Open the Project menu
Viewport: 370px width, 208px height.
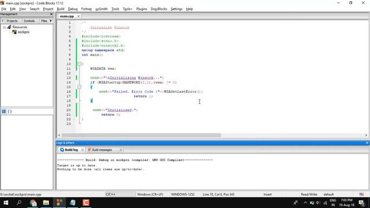coord(48,9)
